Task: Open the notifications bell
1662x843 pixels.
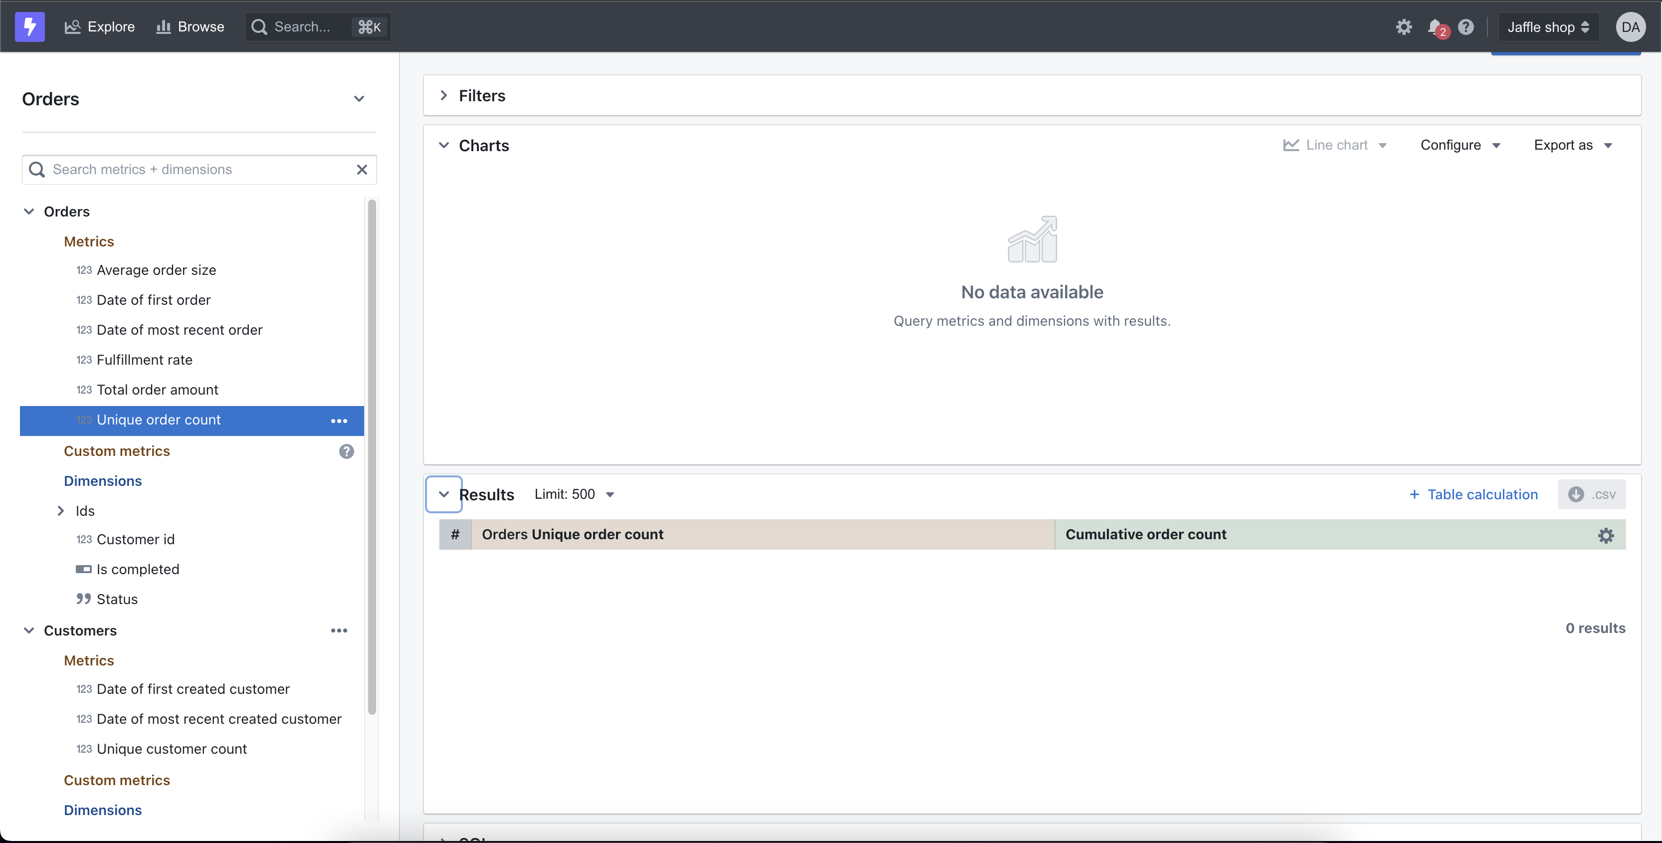Action: point(1436,27)
